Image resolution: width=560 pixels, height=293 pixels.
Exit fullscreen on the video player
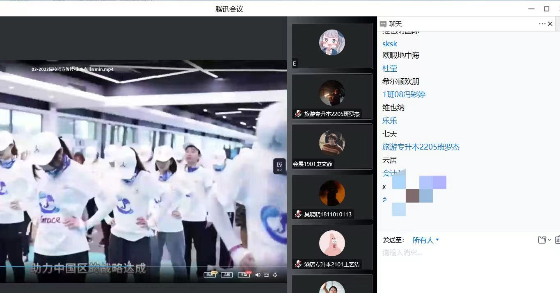point(275,275)
